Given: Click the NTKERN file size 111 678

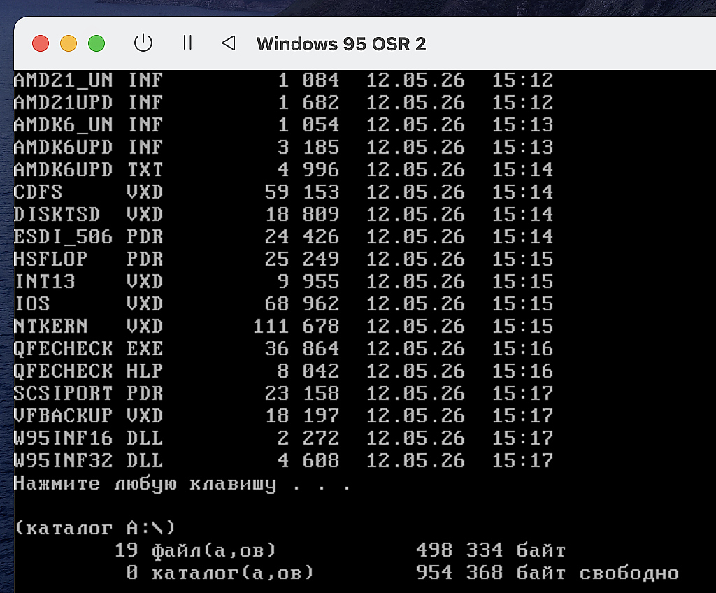Looking at the screenshot, I should click(x=296, y=326).
